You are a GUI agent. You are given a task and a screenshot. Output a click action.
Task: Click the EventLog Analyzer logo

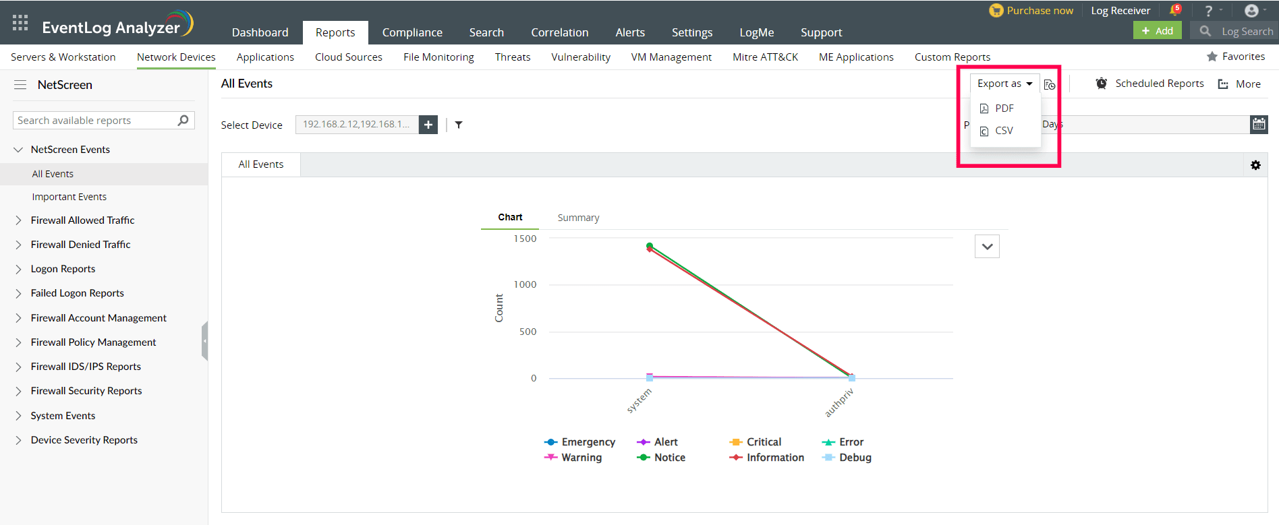point(118,26)
